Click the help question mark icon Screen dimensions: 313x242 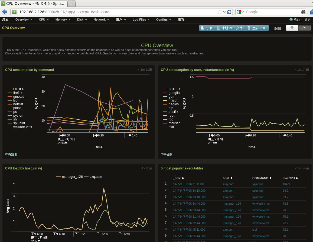click(291, 19)
